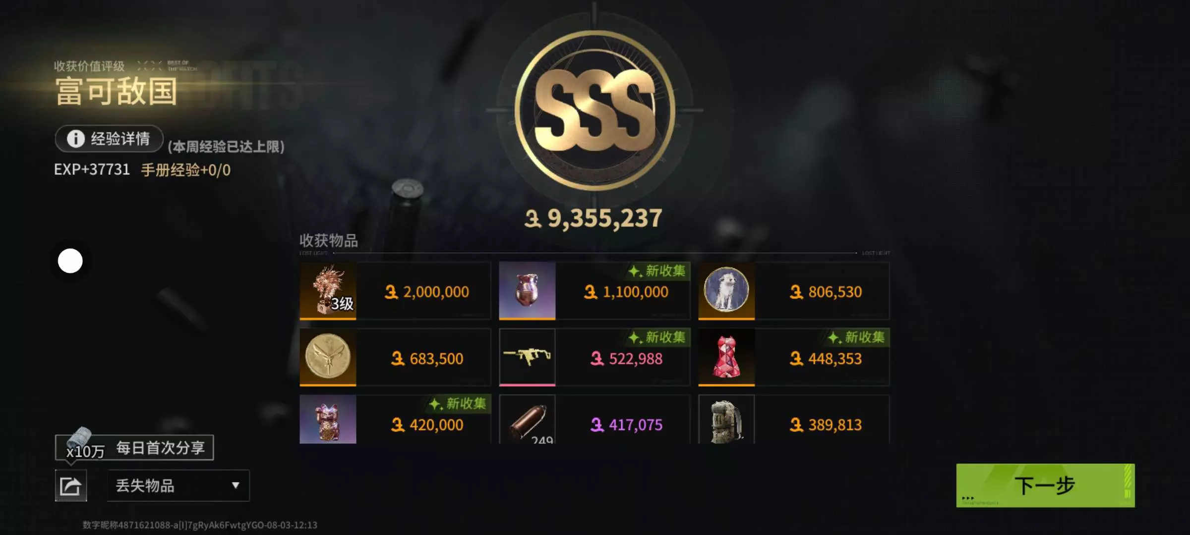Tap the 新收集 badge above 448,353
Image resolution: width=1190 pixels, height=535 pixels.
856,337
